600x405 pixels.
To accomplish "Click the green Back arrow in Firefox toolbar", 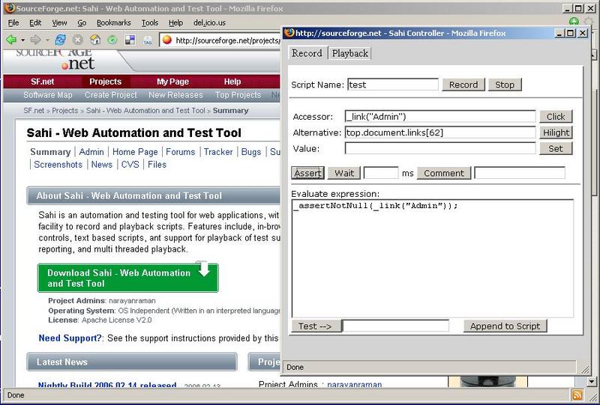I will pos(11,40).
